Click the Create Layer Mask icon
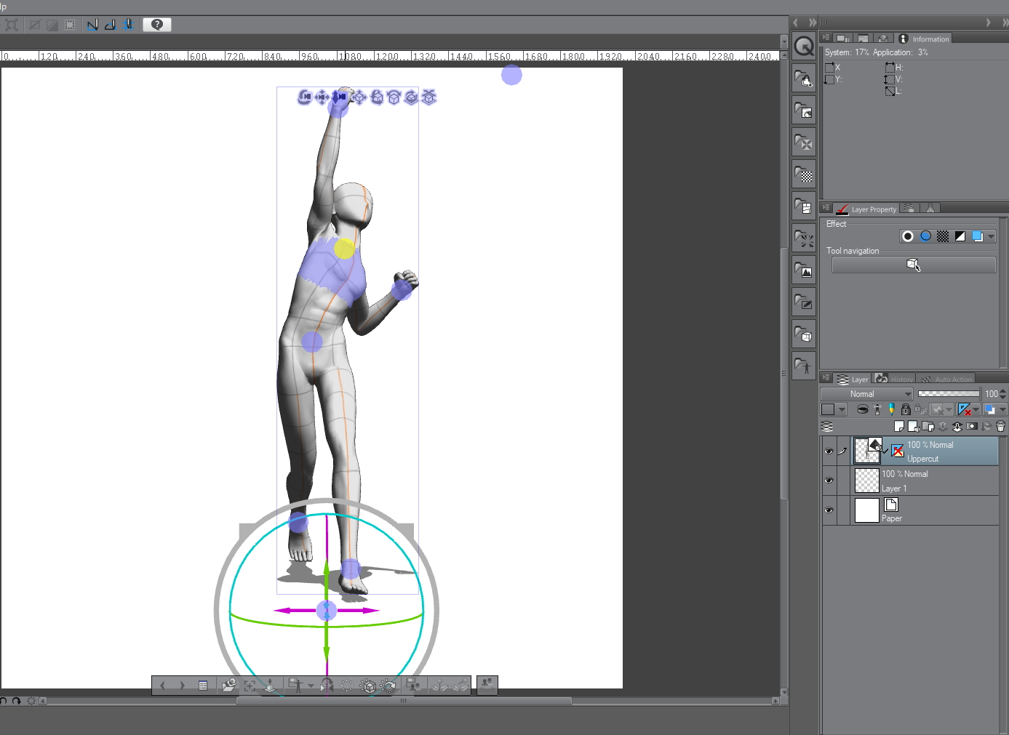Screen dimensions: 1009x735 pos(972,427)
